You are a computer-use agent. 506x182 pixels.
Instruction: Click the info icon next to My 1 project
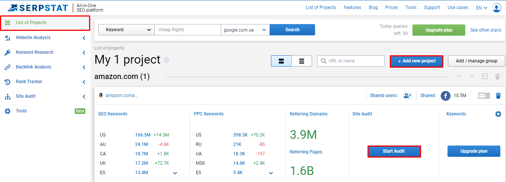tap(167, 60)
